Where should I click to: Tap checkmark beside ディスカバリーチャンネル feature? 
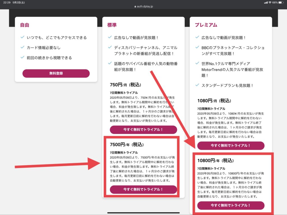[x=110, y=47]
